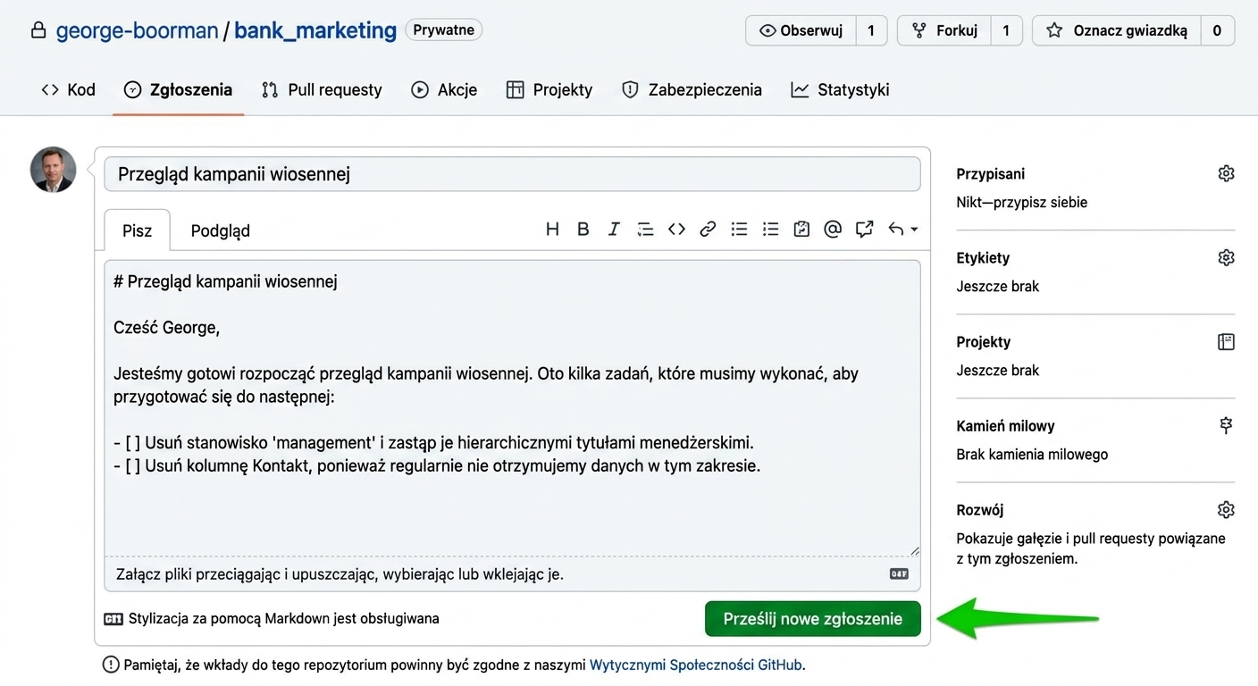This screenshot has height=686, width=1258.
Task: Click the Obserwuj button
Action: pyautogui.click(x=801, y=30)
